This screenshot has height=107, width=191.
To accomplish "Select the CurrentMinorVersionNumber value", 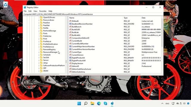I will pyautogui.click(x=83, y=49).
